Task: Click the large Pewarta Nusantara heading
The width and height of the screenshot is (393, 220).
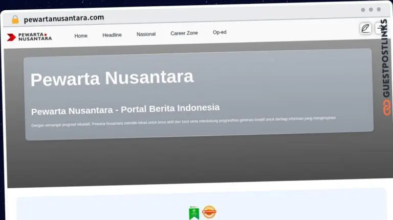Action: click(112, 78)
